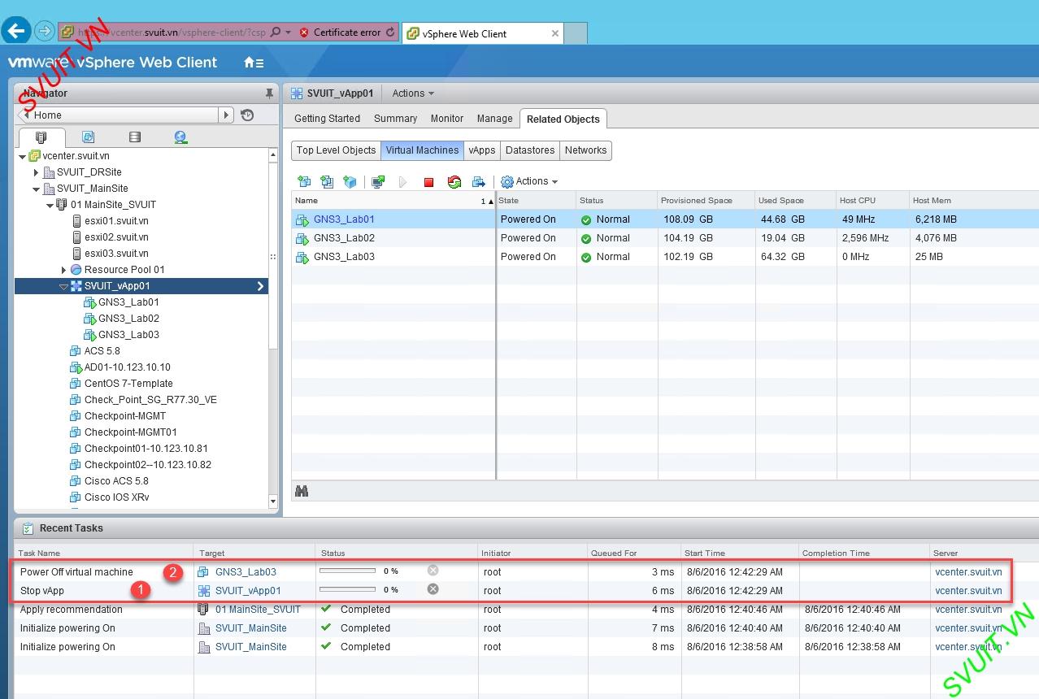Switch to the vSphere Web Client browser tab
This screenshot has height=699, width=1039.
click(x=482, y=33)
